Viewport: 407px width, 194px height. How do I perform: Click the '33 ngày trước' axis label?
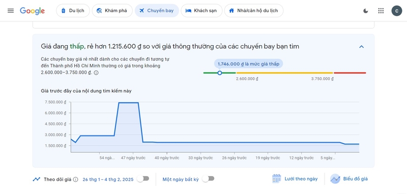(200, 158)
